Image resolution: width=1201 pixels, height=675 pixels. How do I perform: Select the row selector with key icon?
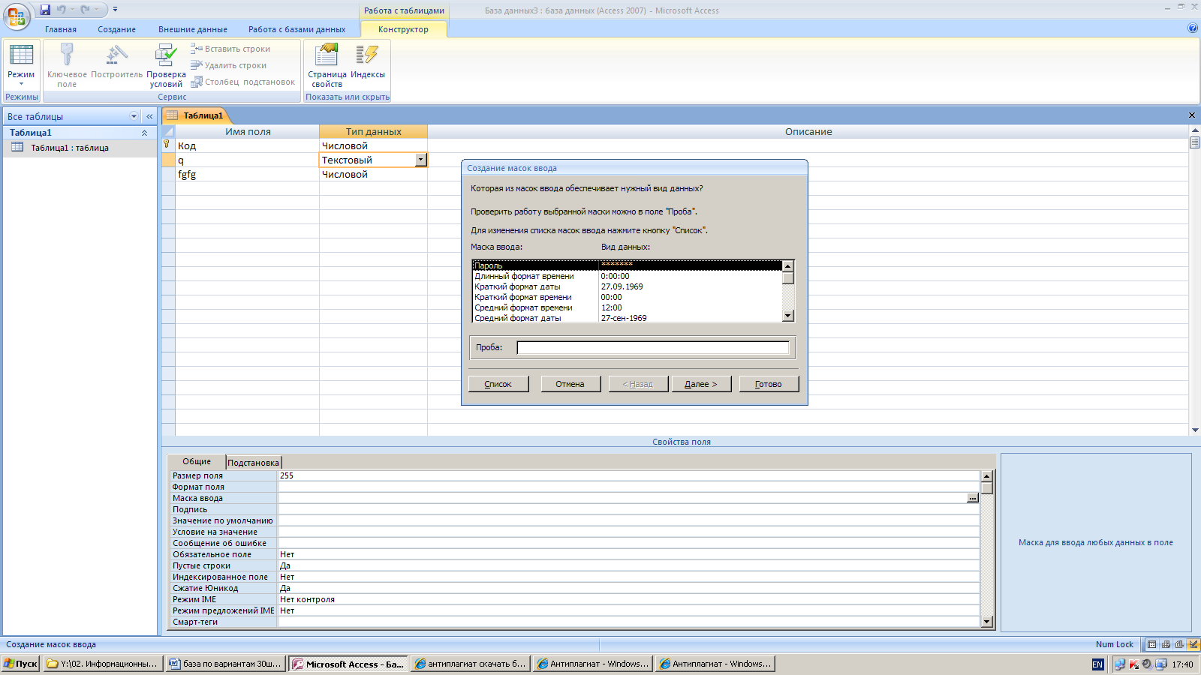tap(168, 145)
